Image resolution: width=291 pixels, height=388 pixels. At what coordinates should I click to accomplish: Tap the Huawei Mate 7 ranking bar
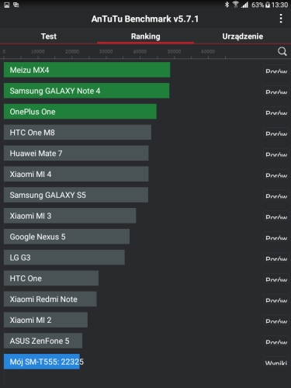(76, 154)
